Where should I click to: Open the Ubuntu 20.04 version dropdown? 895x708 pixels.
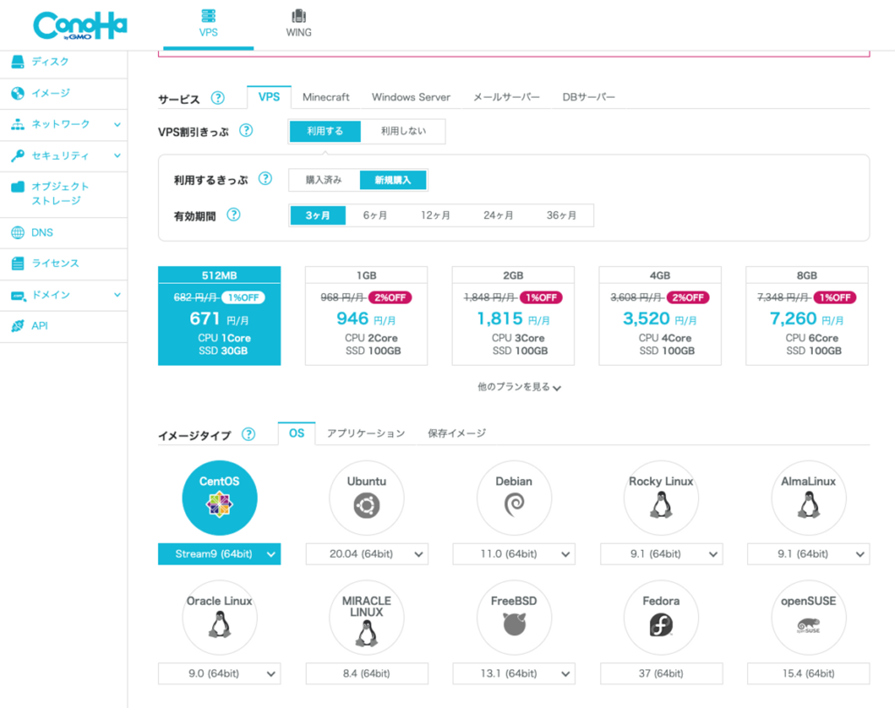click(367, 554)
